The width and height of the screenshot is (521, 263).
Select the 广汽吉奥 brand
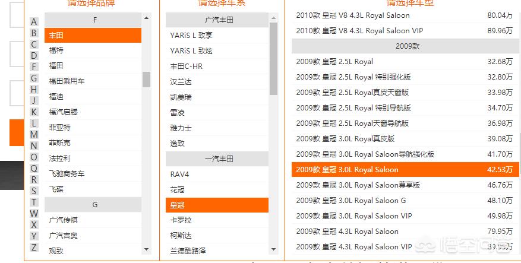93,236
